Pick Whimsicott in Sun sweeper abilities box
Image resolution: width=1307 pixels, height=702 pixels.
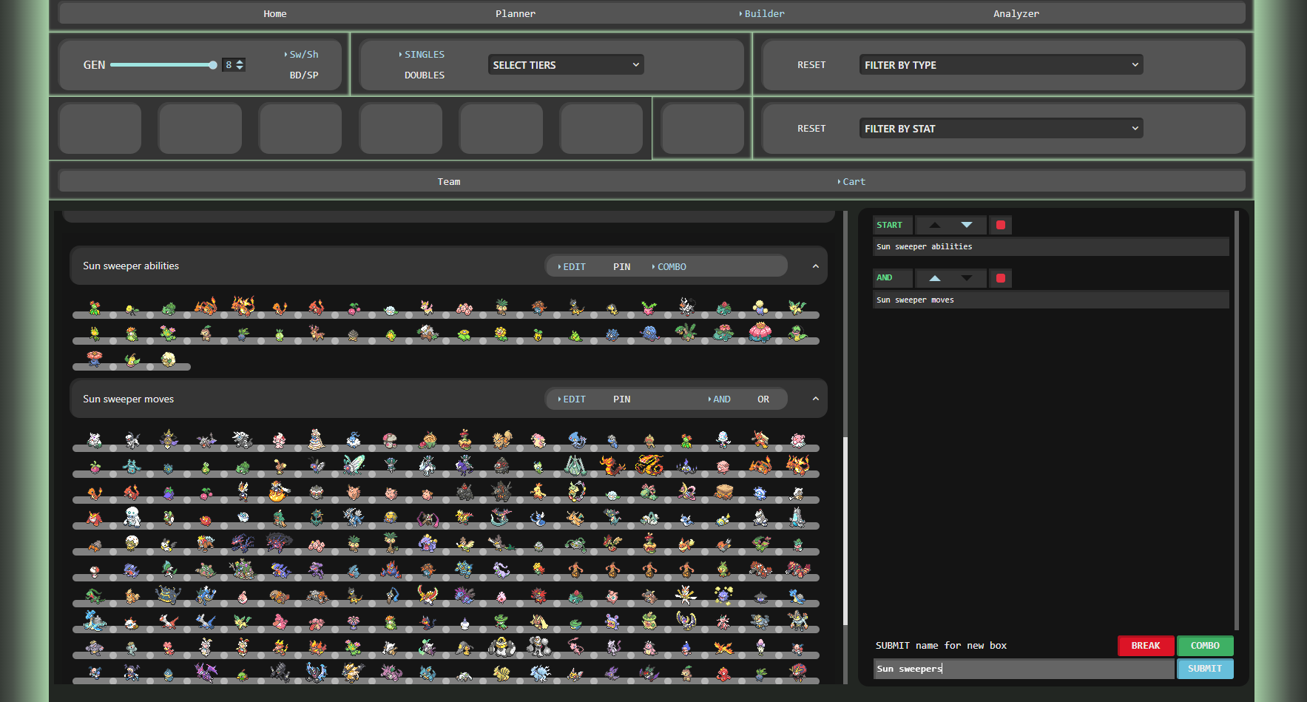169,360
